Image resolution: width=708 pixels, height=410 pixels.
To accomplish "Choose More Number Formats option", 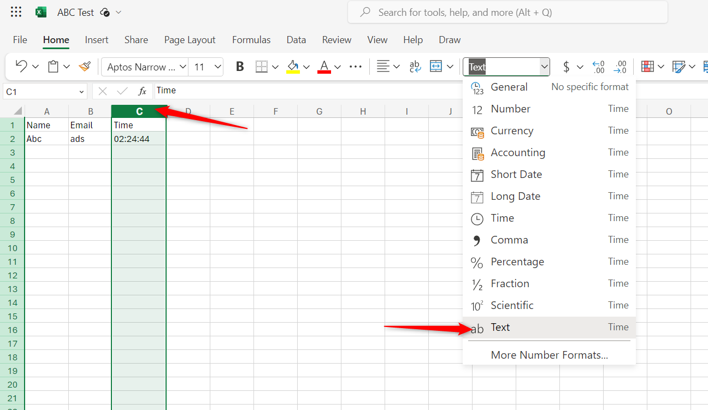I will click(x=549, y=355).
